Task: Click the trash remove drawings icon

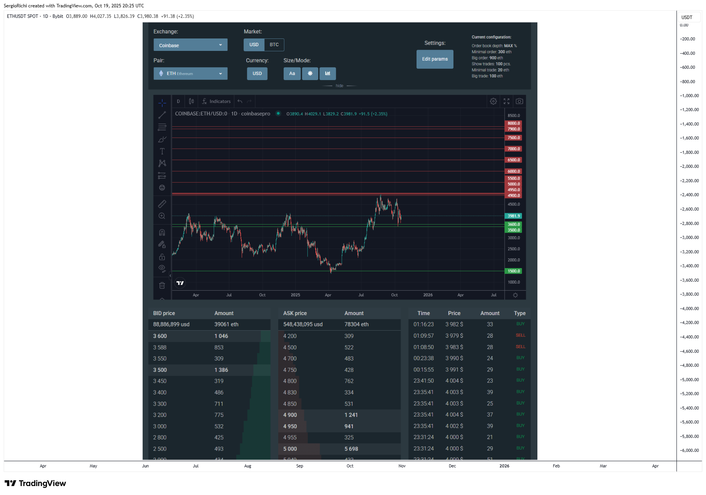Action: tap(162, 285)
